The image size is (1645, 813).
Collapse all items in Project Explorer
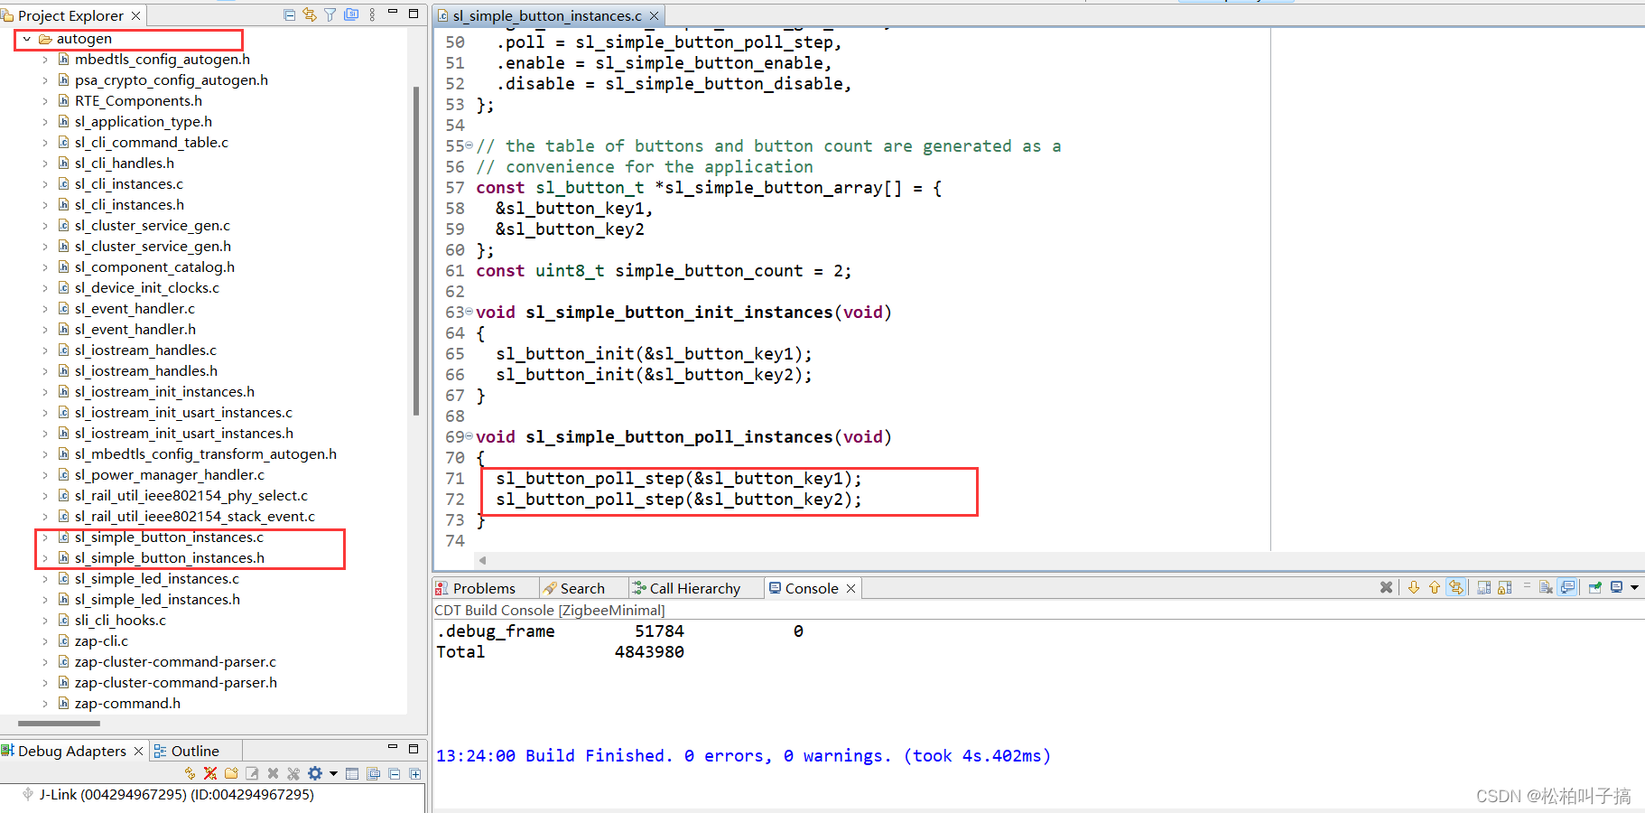[289, 14]
